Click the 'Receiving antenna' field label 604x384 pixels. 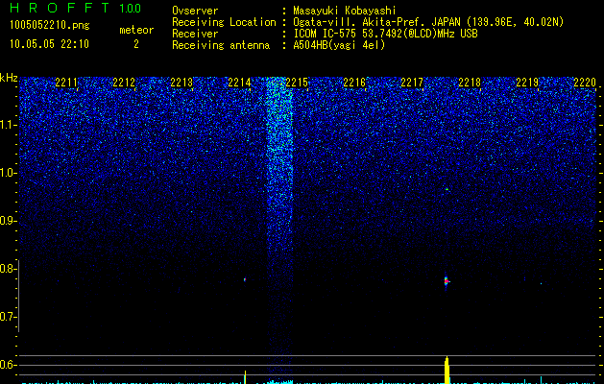221,45
